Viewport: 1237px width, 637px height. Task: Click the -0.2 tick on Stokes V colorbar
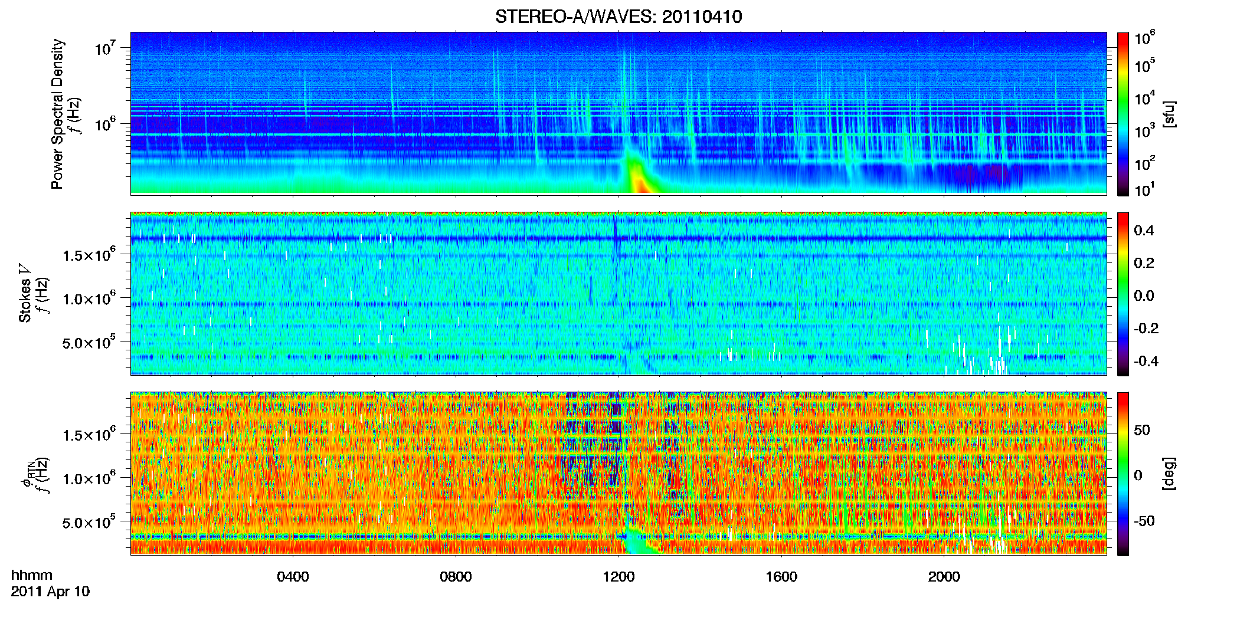(1146, 328)
